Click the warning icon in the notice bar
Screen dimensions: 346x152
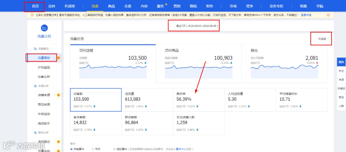pyautogui.click(x=32, y=15)
